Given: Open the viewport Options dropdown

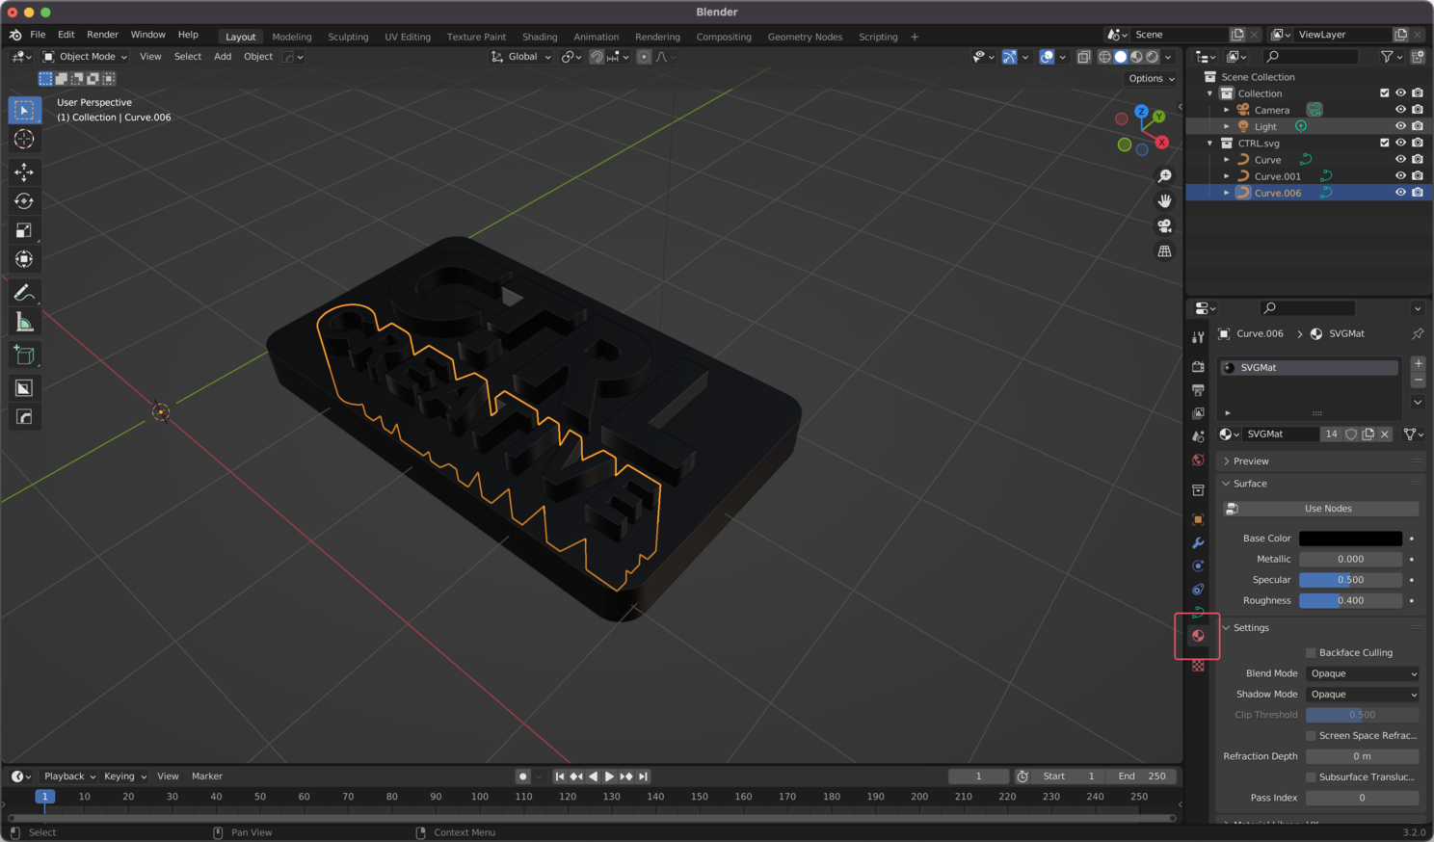Looking at the screenshot, I should [x=1152, y=79].
